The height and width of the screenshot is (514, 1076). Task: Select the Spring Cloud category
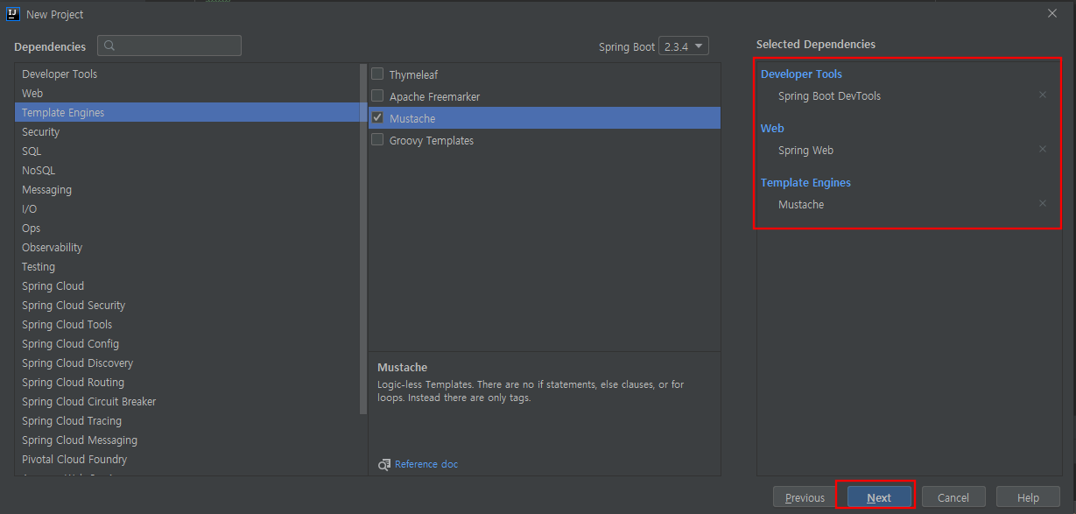[188, 285]
